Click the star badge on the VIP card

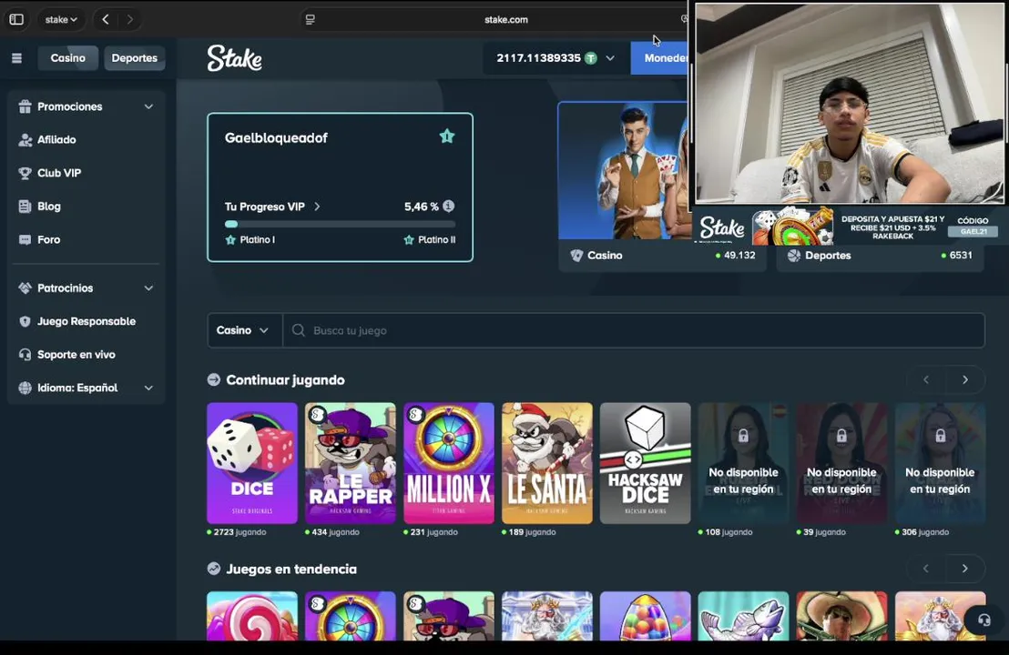(446, 136)
